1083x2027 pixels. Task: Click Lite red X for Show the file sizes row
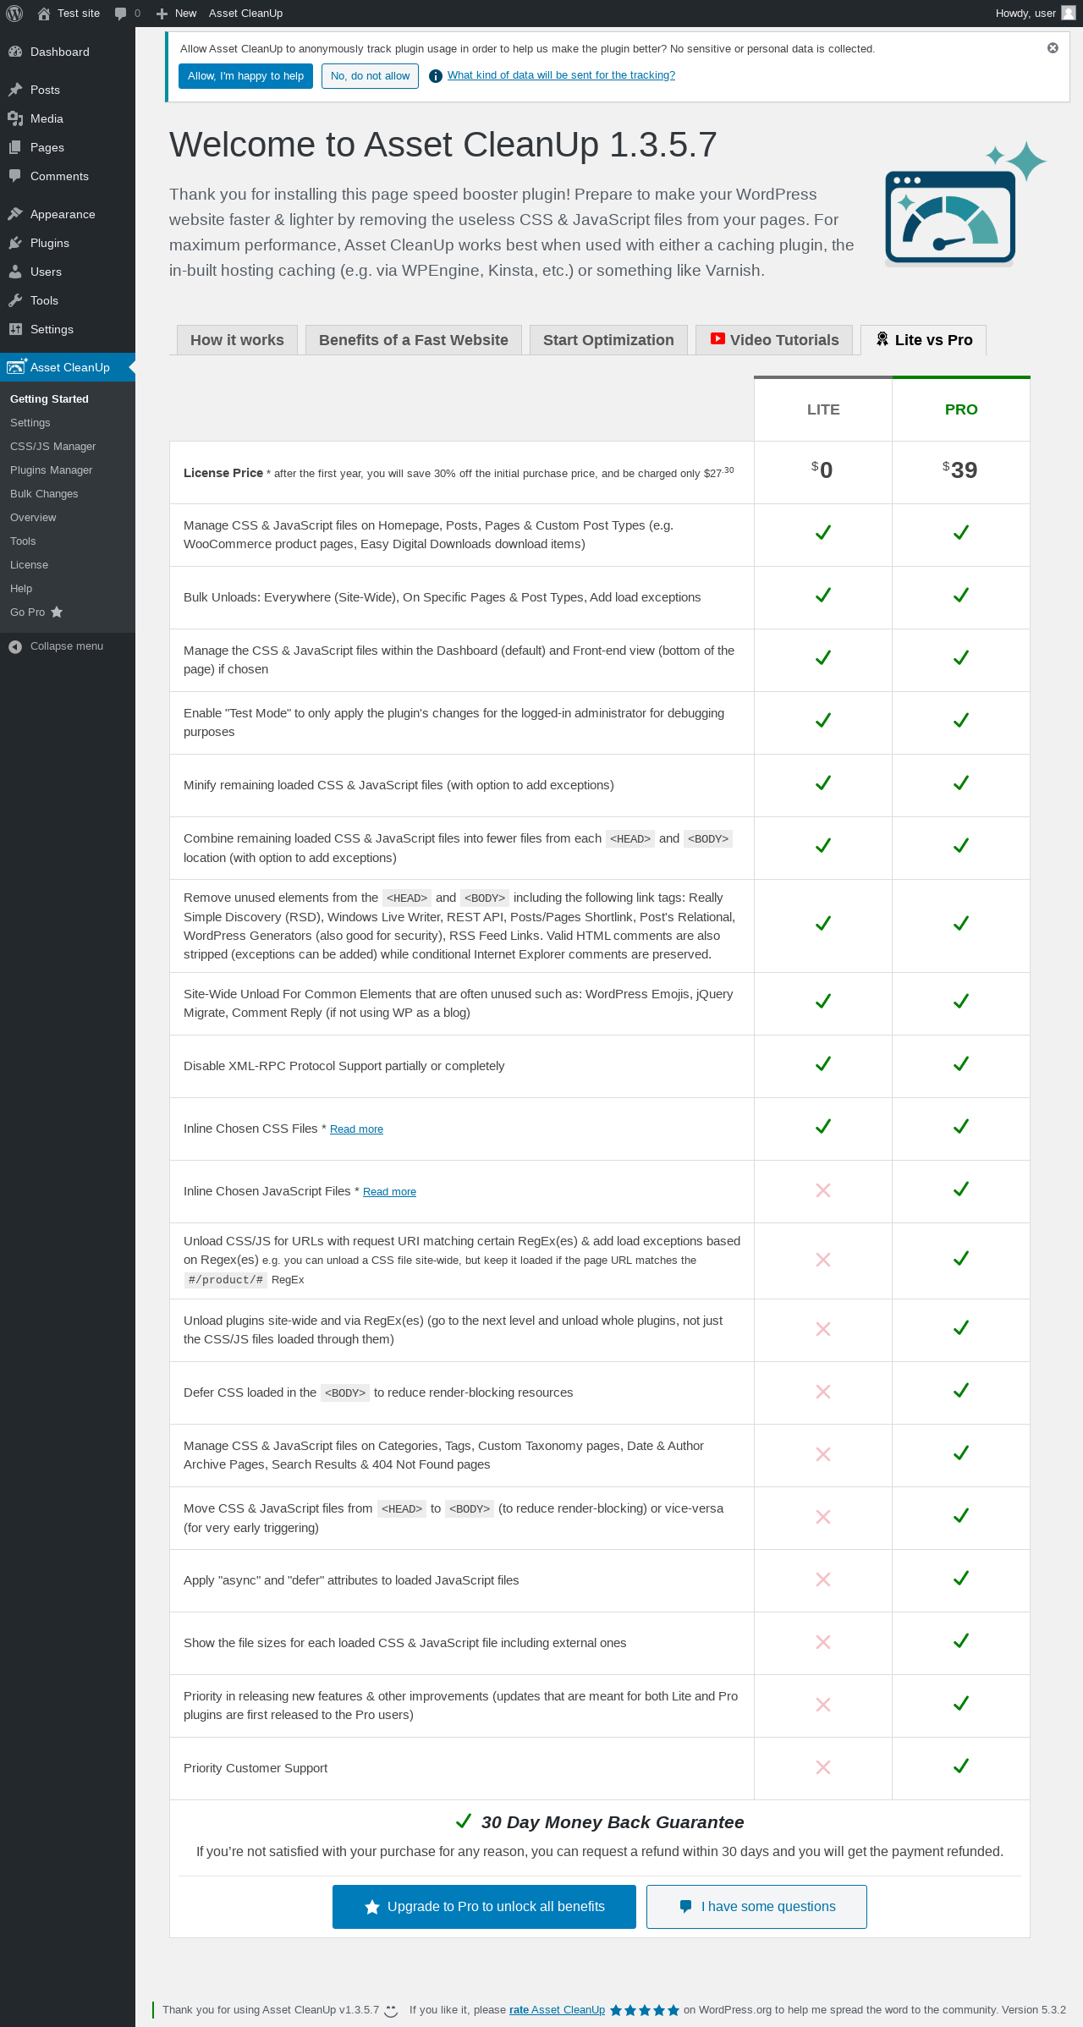tap(823, 1642)
